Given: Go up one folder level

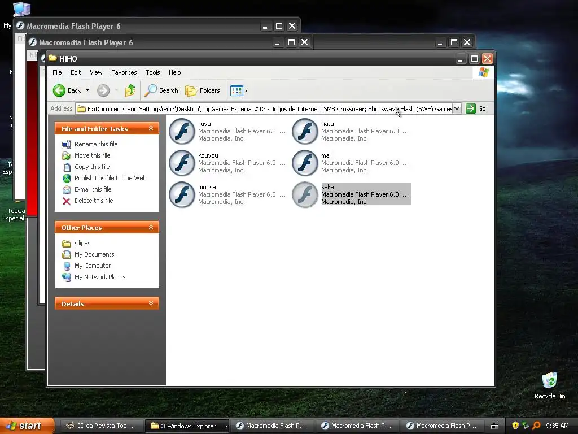Looking at the screenshot, I should [x=130, y=90].
